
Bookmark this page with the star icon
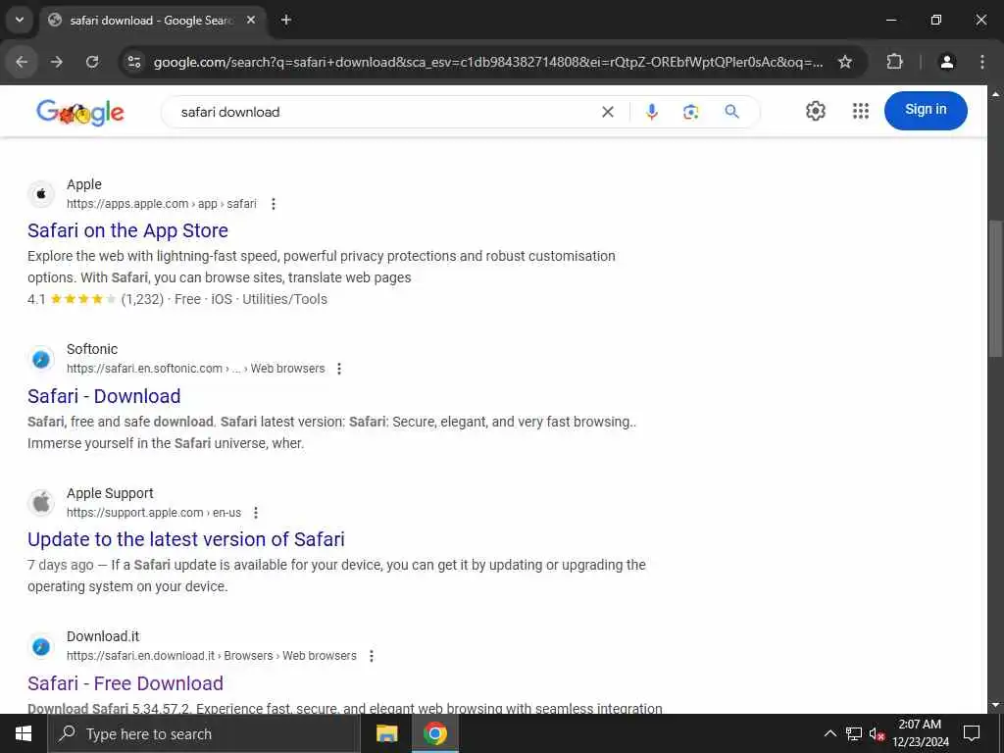click(x=845, y=62)
